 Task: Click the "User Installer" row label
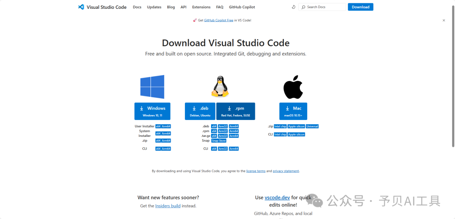click(x=145, y=126)
